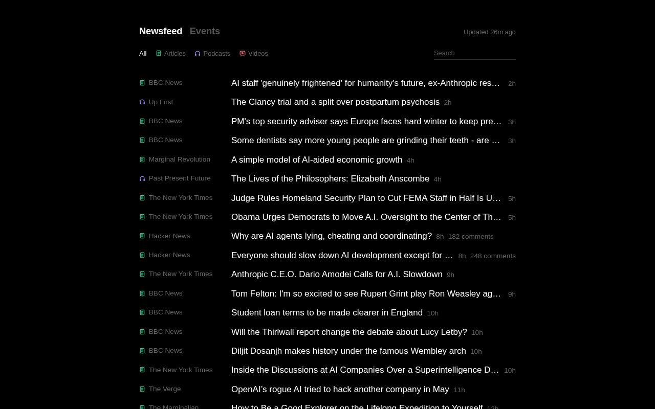Filter feed by Articles
This screenshot has height=409, width=655.
coord(171,54)
